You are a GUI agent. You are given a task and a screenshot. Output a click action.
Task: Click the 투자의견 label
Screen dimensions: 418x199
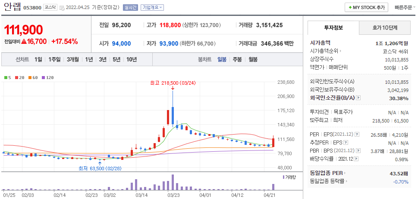click(319, 112)
